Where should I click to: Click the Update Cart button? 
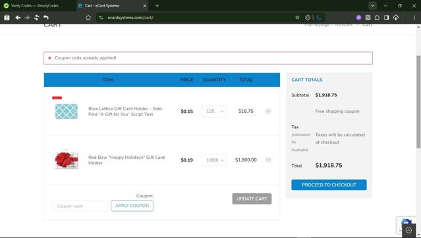[252, 199]
